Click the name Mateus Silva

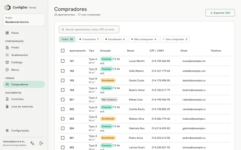click(136, 118)
